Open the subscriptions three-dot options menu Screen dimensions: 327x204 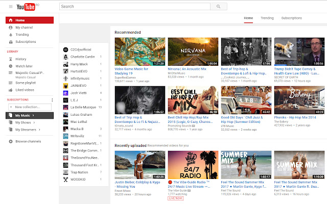tap(52, 100)
